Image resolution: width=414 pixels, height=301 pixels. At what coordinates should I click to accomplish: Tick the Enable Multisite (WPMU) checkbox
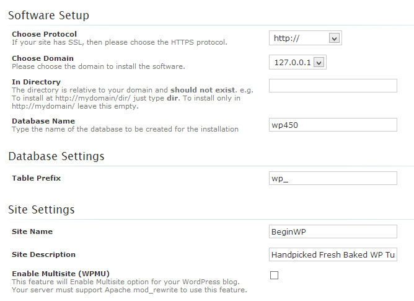274,275
